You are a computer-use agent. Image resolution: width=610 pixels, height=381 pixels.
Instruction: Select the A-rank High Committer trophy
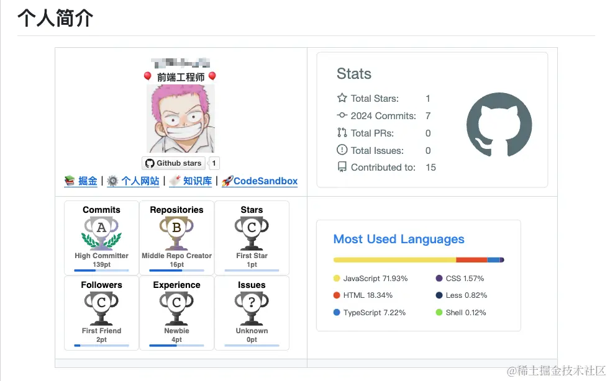[101, 230]
